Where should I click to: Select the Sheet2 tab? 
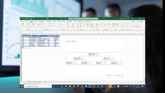click(34, 82)
